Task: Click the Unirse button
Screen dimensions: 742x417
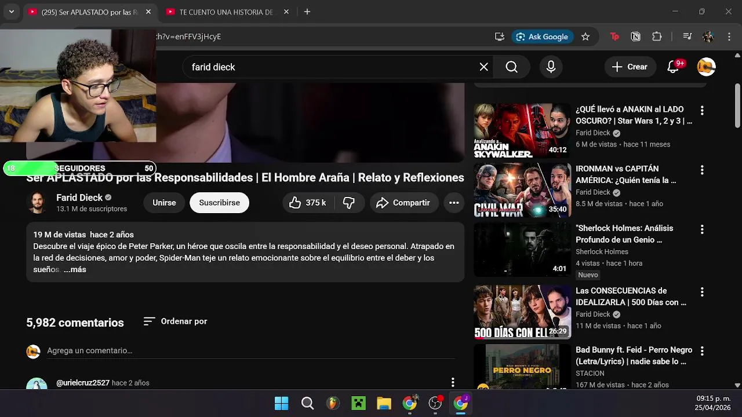Action: 164,203
